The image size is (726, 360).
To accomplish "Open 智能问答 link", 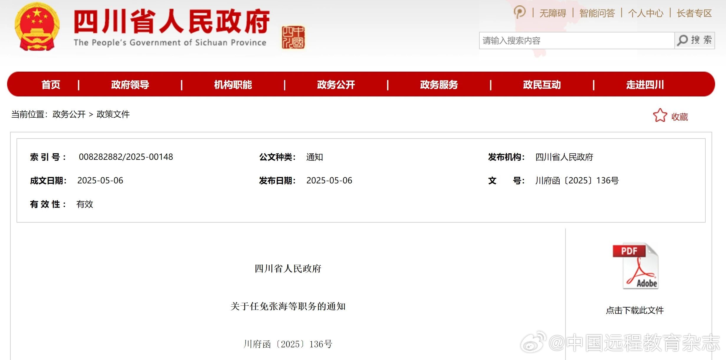I will pyautogui.click(x=597, y=13).
